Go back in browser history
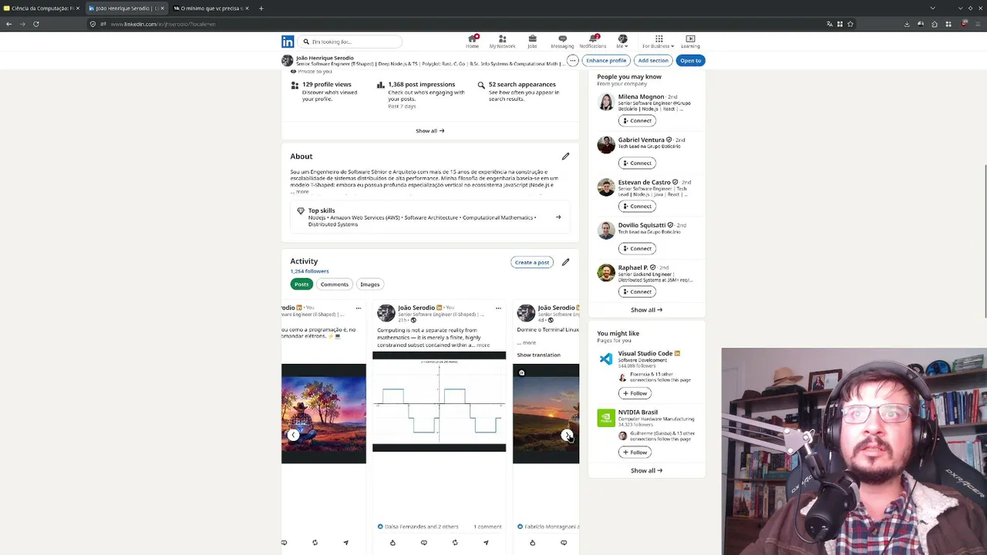This screenshot has width=987, height=555. pyautogui.click(x=8, y=24)
